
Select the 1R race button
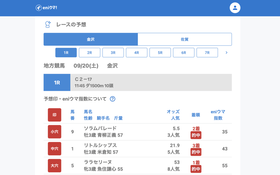pos(66,53)
